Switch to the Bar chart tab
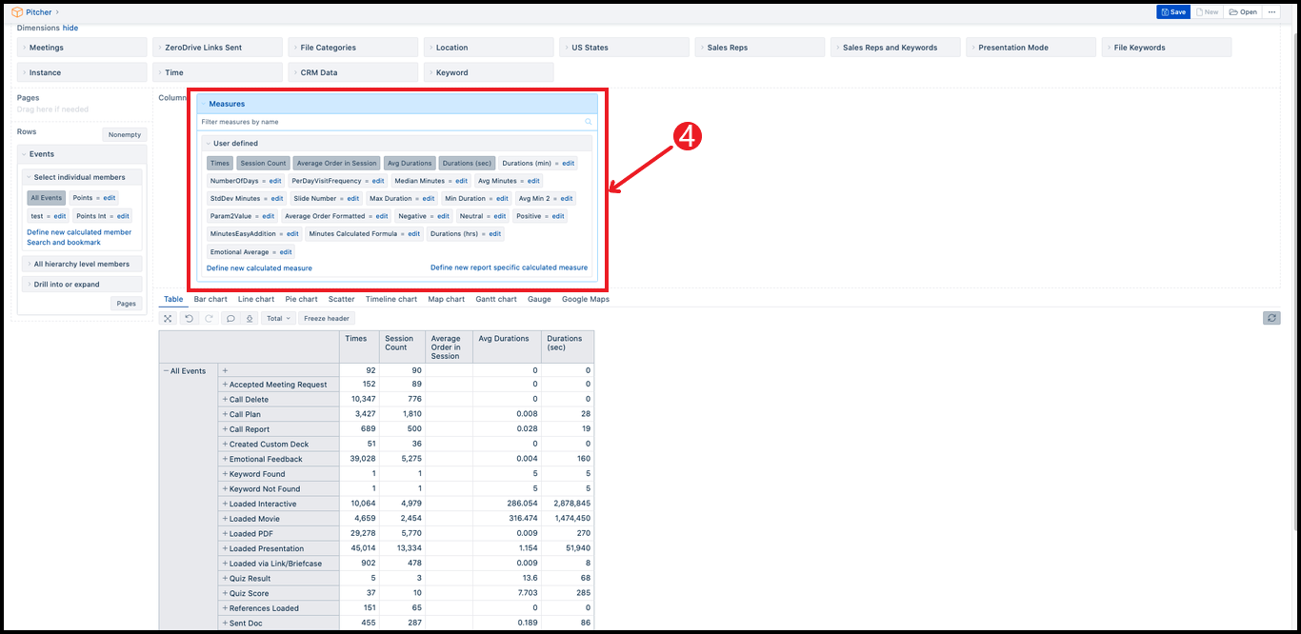This screenshot has width=1301, height=634. (x=210, y=299)
